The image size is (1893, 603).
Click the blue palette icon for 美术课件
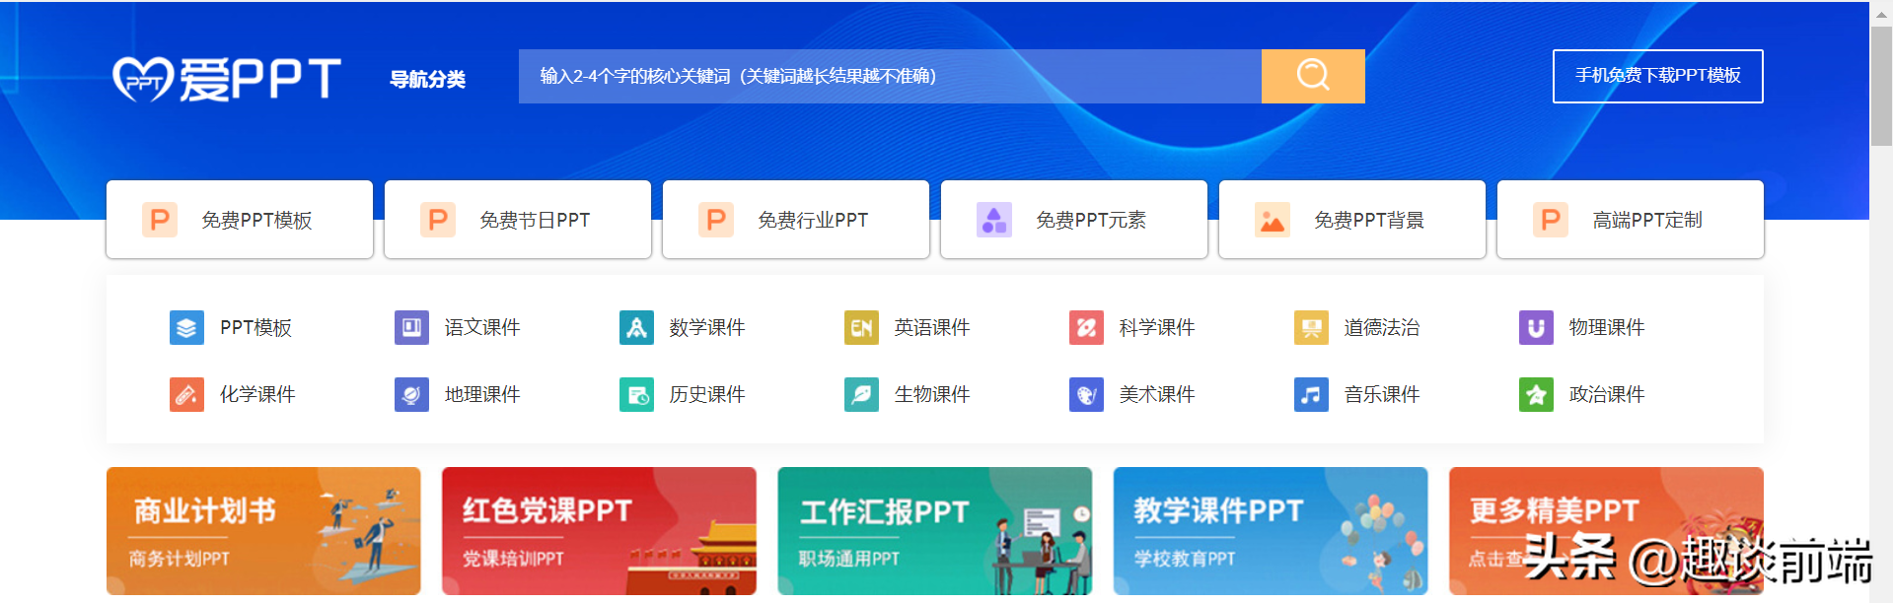point(1086,394)
